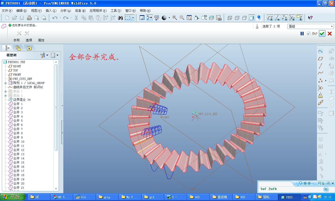Open the View Manager icon
The height and width of the screenshot is (201, 335).
pos(219,18)
